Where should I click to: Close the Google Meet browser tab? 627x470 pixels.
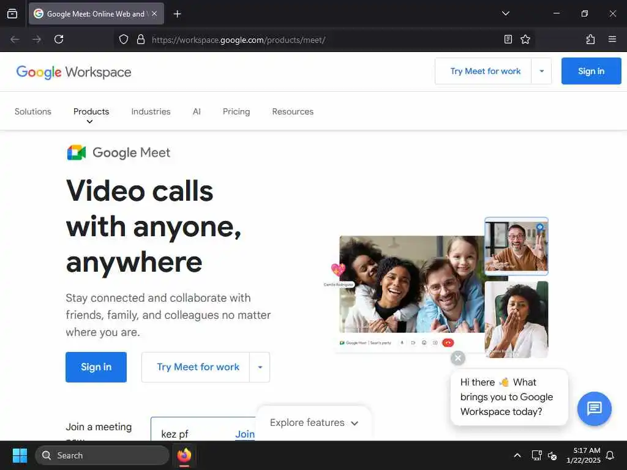(154, 13)
